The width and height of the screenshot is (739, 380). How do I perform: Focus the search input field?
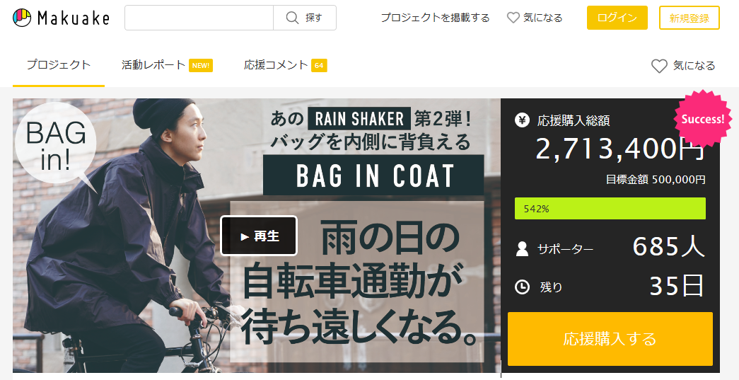click(x=199, y=18)
